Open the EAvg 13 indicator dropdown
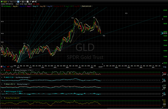168x109 pixels. click(x=39, y=6)
